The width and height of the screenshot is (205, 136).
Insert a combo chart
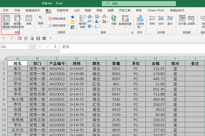click(x=104, y=21)
